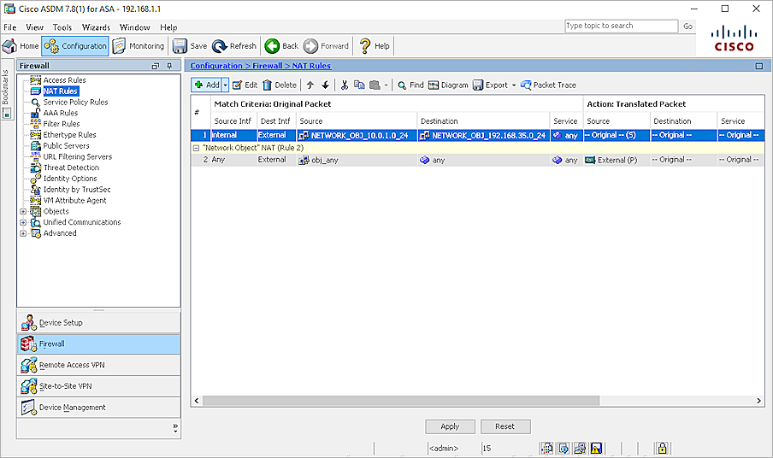Pin the Firewall panel with pushpin
The image size is (773, 458).
coord(169,66)
